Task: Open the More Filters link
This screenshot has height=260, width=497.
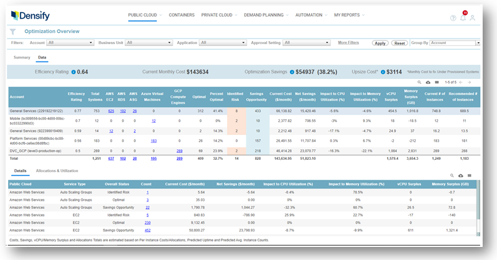Action: pyautogui.click(x=348, y=43)
